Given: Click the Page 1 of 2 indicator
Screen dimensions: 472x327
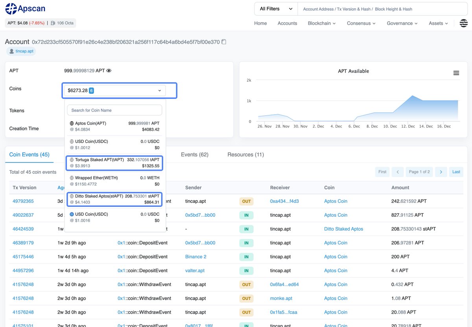Looking at the screenshot, I should (x=419, y=172).
